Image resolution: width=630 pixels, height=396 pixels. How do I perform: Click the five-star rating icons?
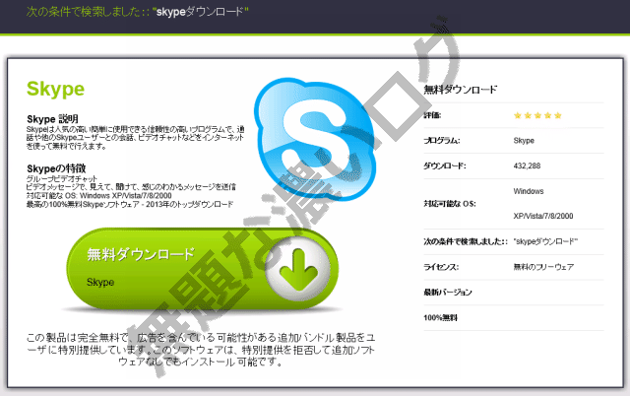point(537,116)
